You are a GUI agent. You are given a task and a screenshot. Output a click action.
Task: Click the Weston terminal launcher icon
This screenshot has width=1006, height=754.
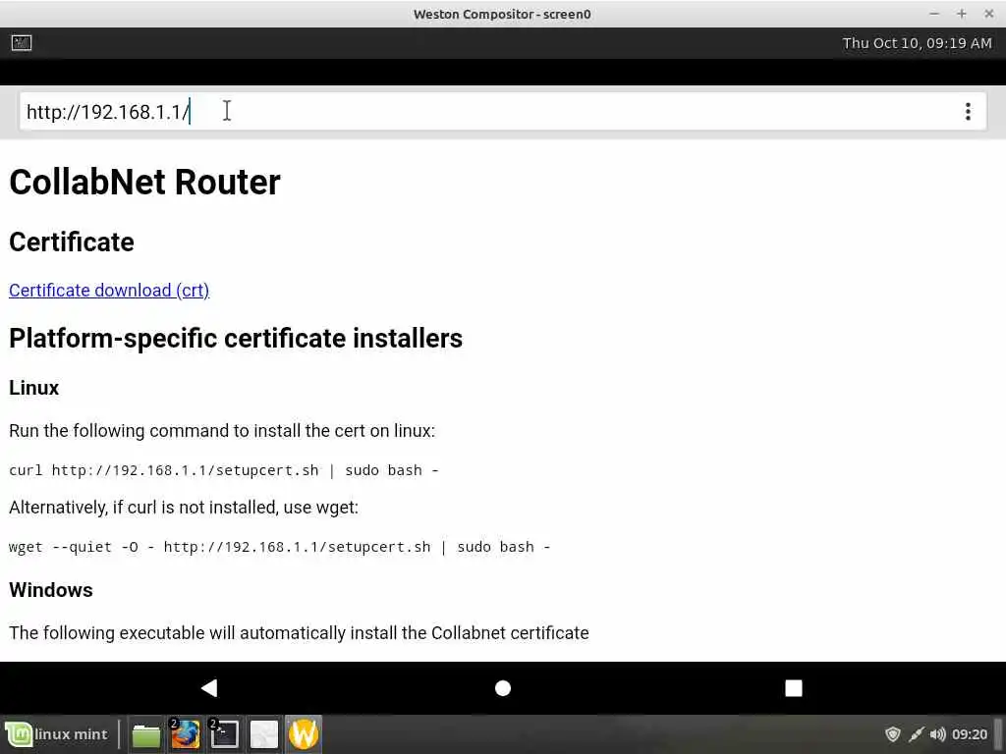[22, 43]
